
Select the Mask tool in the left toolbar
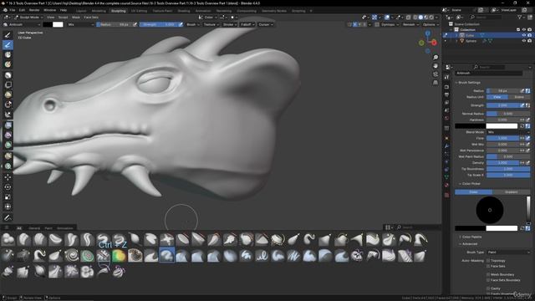(8, 54)
